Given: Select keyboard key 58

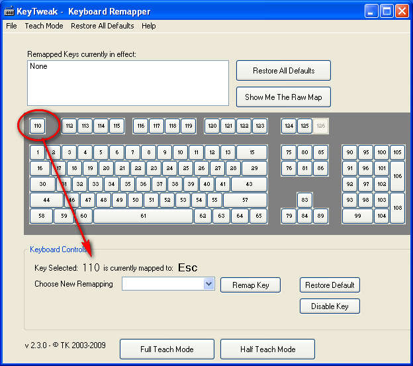Looking at the screenshot, I should click(x=41, y=216).
